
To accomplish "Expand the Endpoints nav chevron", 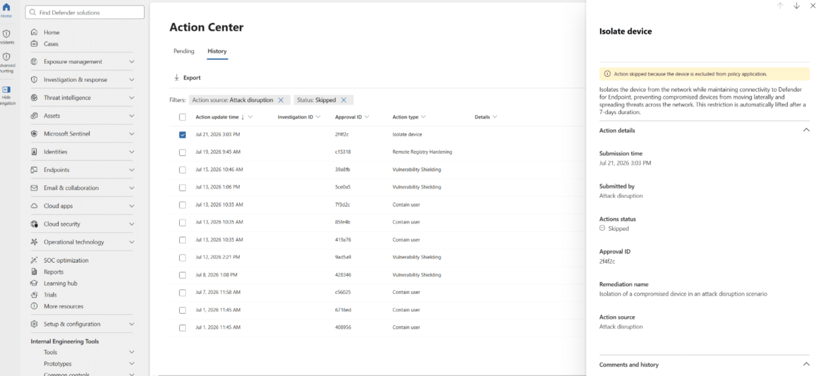I will pos(131,170).
